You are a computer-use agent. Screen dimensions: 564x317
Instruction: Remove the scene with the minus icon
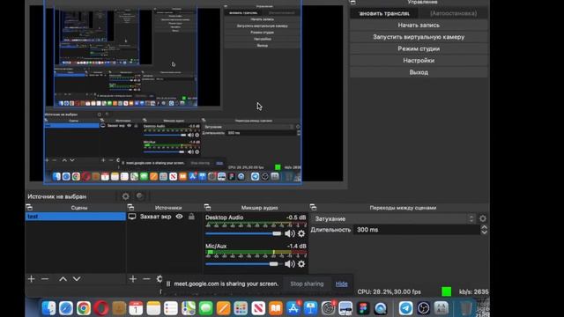point(45,279)
